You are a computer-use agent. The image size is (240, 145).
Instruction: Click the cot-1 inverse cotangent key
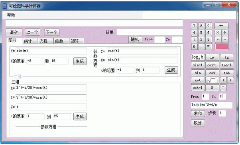click(198, 88)
